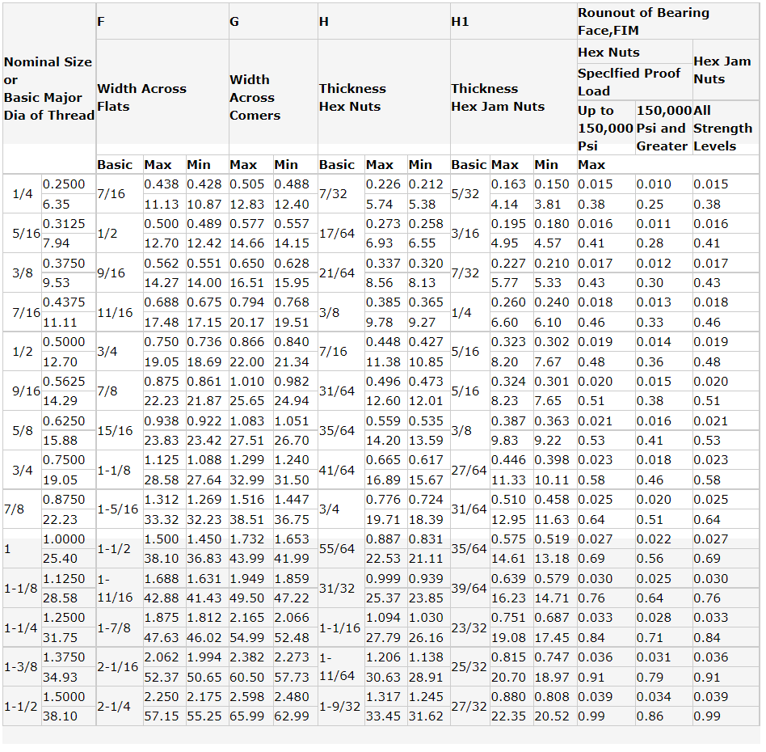Select the All Strength Levels header
The height and width of the screenshot is (752, 766).
pyautogui.click(x=722, y=128)
